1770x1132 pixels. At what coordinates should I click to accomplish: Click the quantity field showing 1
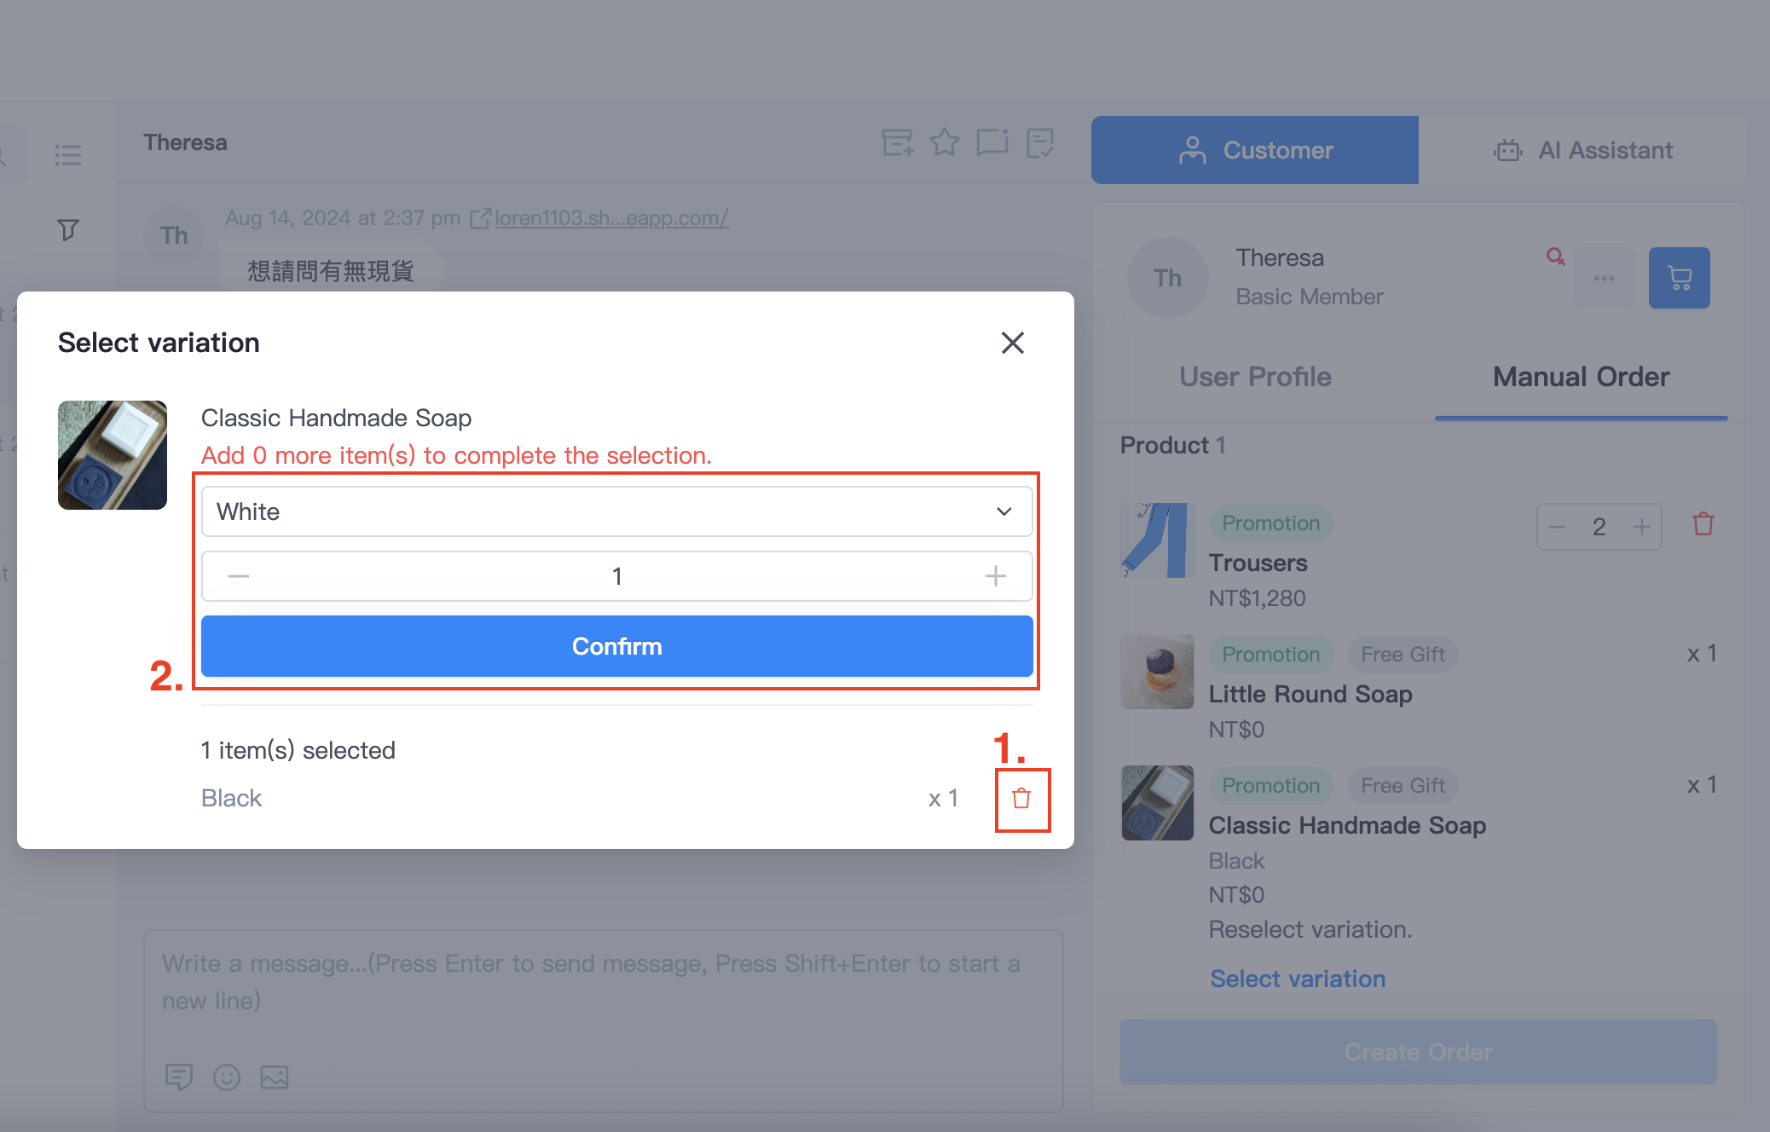[x=616, y=576]
